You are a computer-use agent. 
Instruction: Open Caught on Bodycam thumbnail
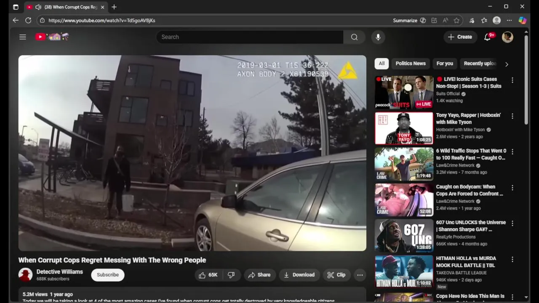404,199
